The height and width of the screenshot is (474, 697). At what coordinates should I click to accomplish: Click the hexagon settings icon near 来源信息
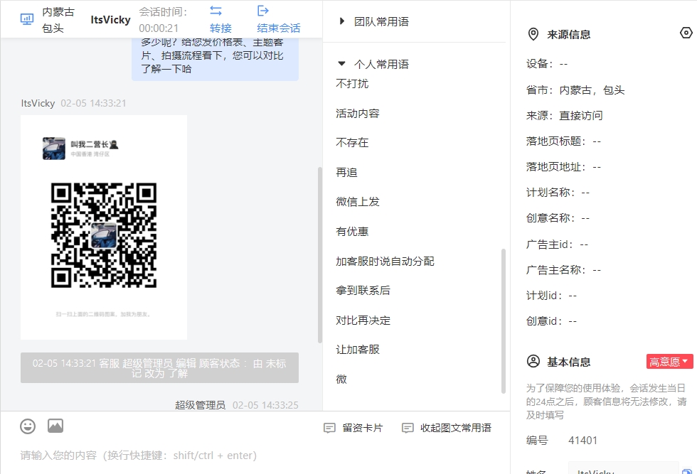(x=686, y=33)
